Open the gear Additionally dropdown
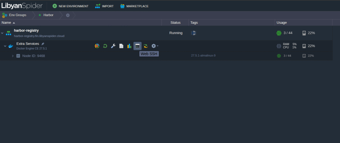This screenshot has width=340, height=143. 154,46
